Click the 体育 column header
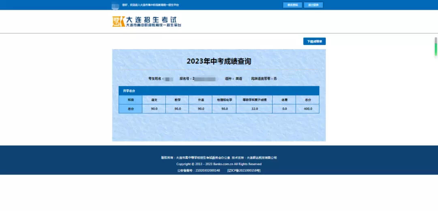The image size is (438, 211). coord(284,100)
